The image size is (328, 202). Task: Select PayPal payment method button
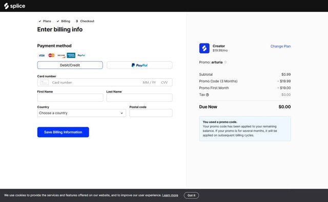point(139,65)
